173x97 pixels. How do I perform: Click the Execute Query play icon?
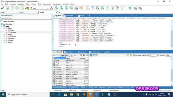[x=12, y=8]
